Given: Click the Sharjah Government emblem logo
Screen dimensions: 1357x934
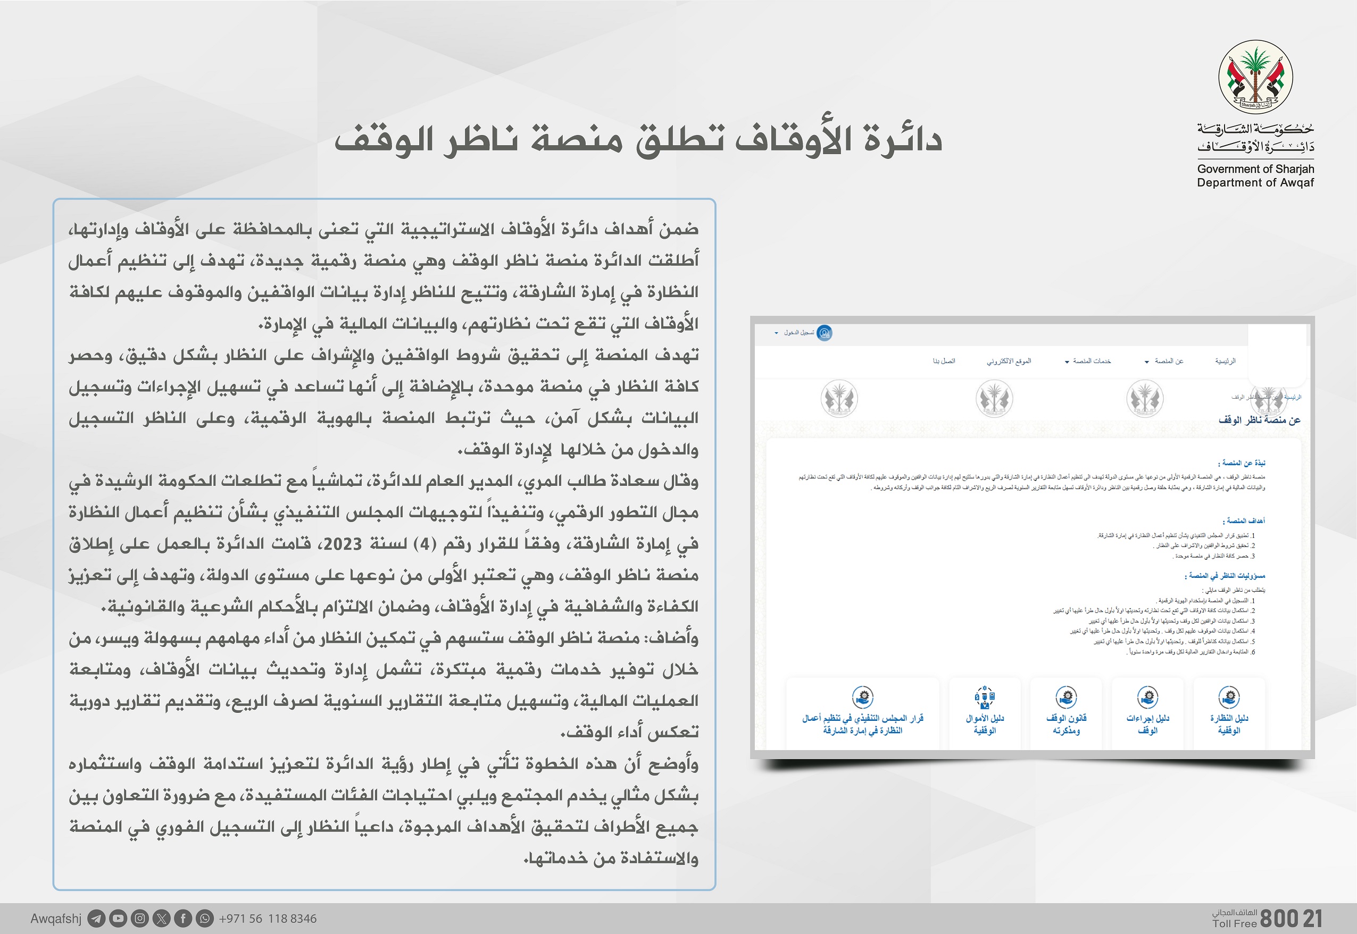Looking at the screenshot, I should click(x=1256, y=77).
